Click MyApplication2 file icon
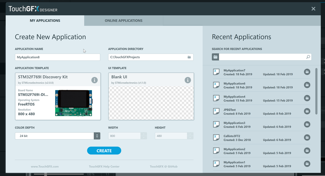 [x=216, y=151]
